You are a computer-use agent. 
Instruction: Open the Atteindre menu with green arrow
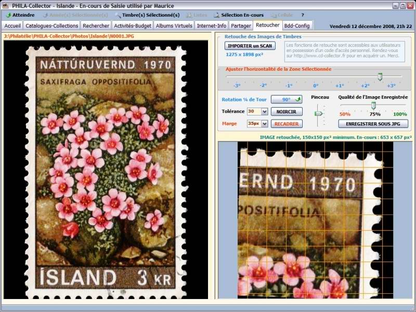coord(20,15)
